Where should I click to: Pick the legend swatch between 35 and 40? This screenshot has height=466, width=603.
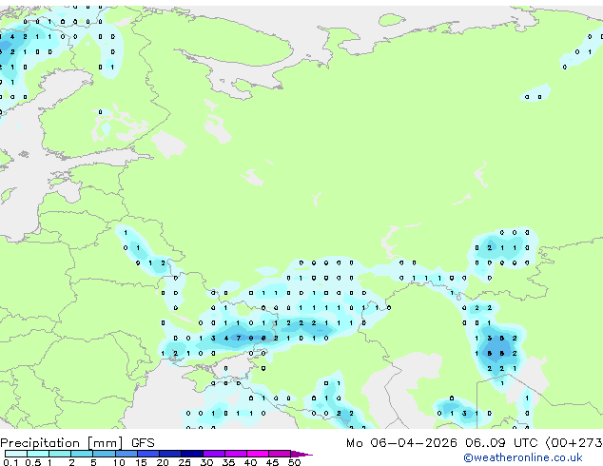[236, 454]
